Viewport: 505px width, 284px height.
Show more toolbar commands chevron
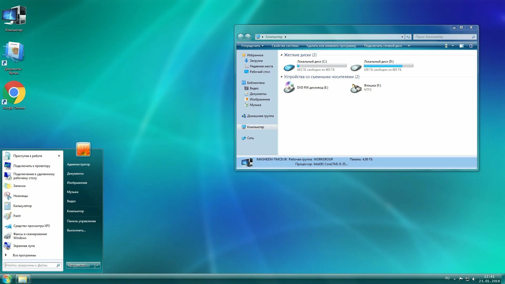coord(409,46)
